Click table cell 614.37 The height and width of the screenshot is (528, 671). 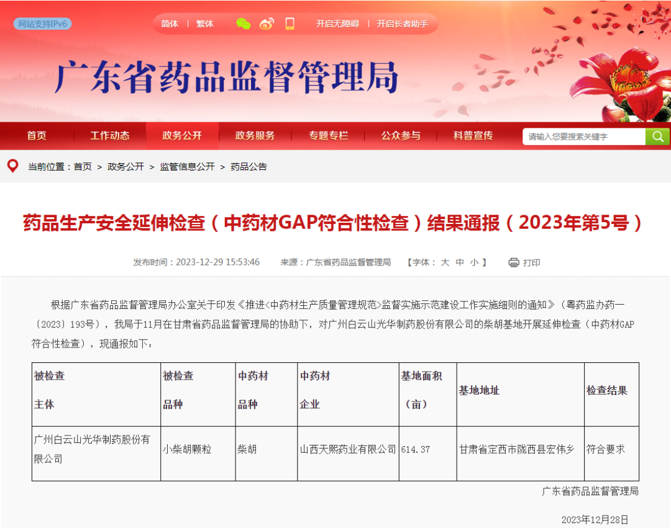pyautogui.click(x=428, y=454)
